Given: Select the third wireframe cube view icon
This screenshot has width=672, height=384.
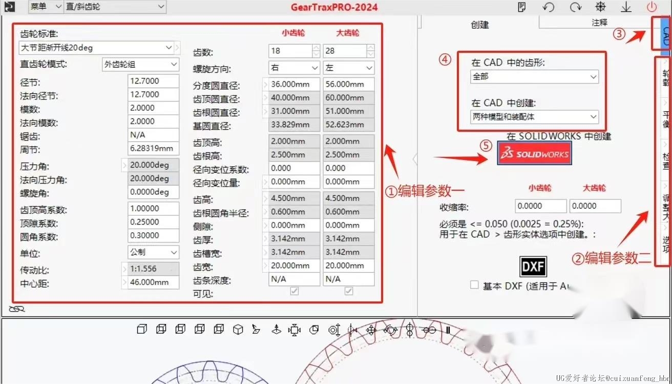Looking at the screenshot, I should tap(180, 330).
